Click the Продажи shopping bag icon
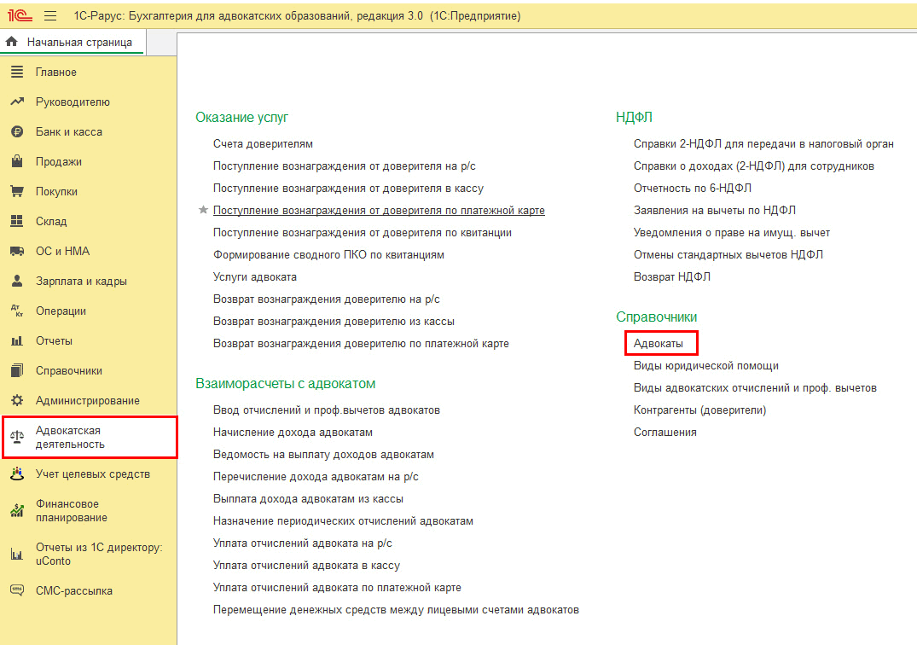The height and width of the screenshot is (645, 917). coord(16,162)
